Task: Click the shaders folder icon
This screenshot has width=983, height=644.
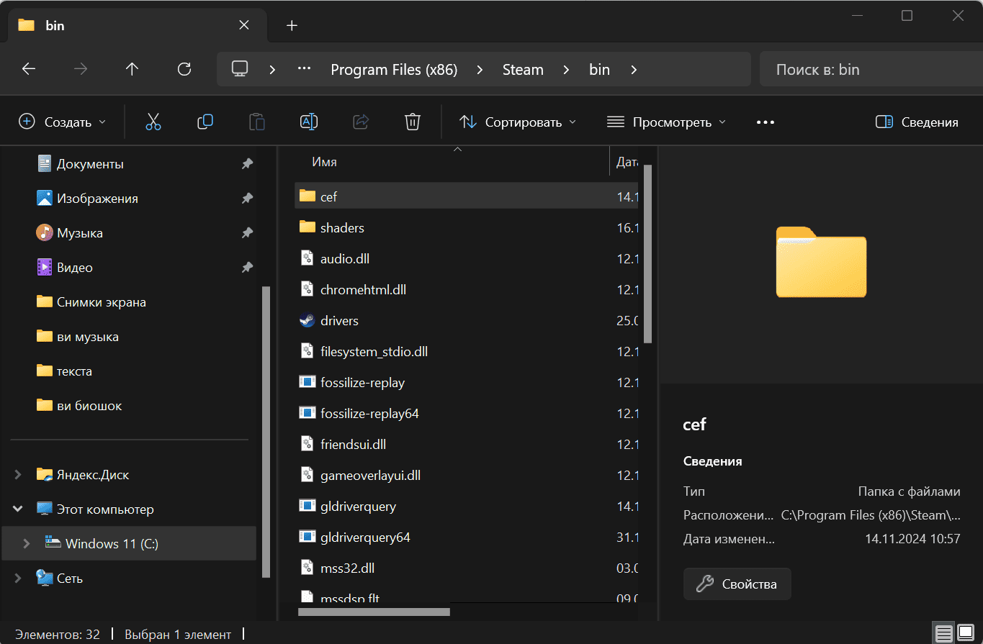Action: coord(308,227)
